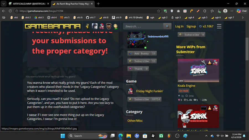The width and height of the screenshot is (249, 140).
Task: Click the Thank button
Action: coord(138,69)
